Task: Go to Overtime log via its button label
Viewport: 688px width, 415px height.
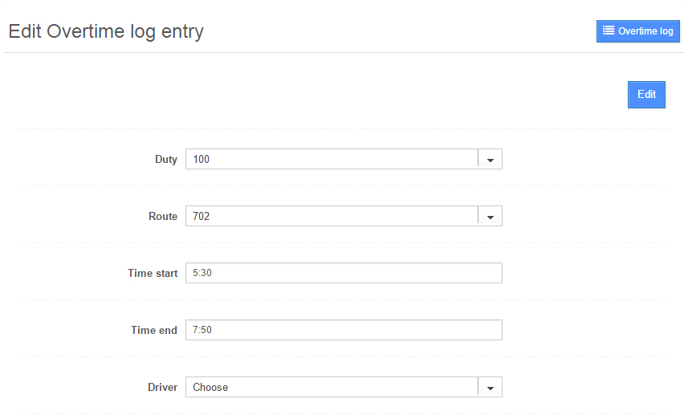Action: [x=645, y=31]
